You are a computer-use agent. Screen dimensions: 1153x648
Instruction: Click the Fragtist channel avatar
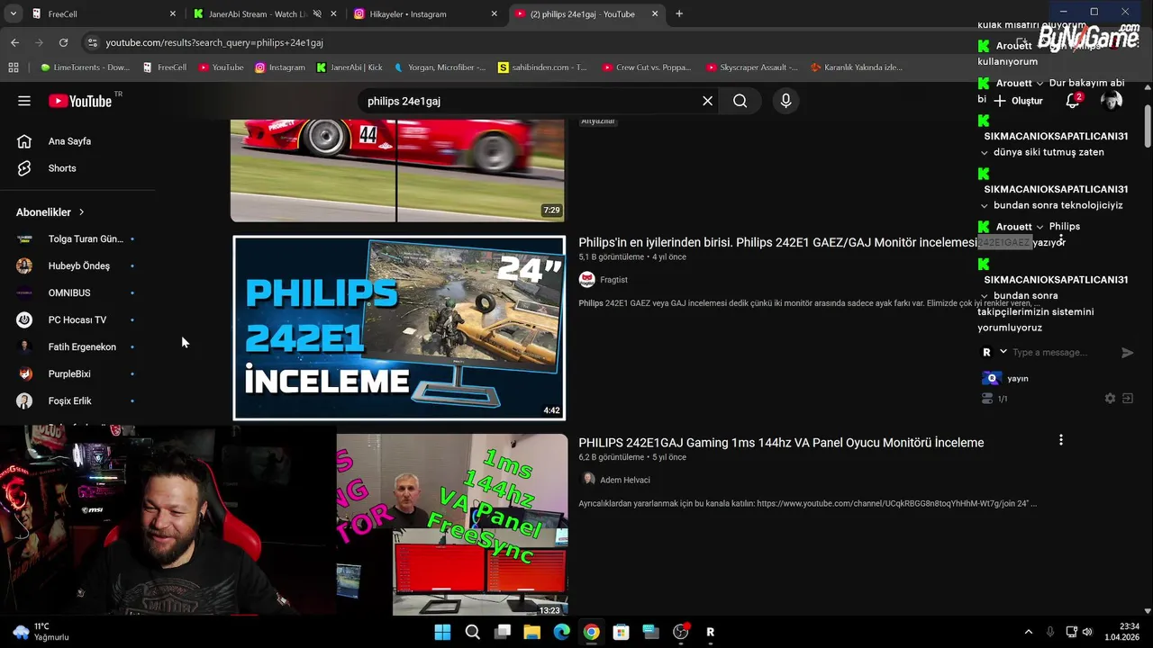(x=587, y=280)
